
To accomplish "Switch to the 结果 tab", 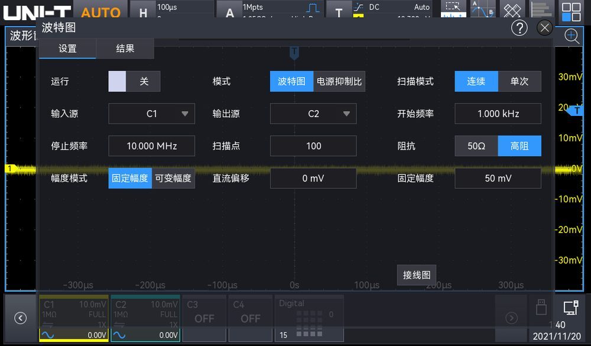I will click(125, 48).
